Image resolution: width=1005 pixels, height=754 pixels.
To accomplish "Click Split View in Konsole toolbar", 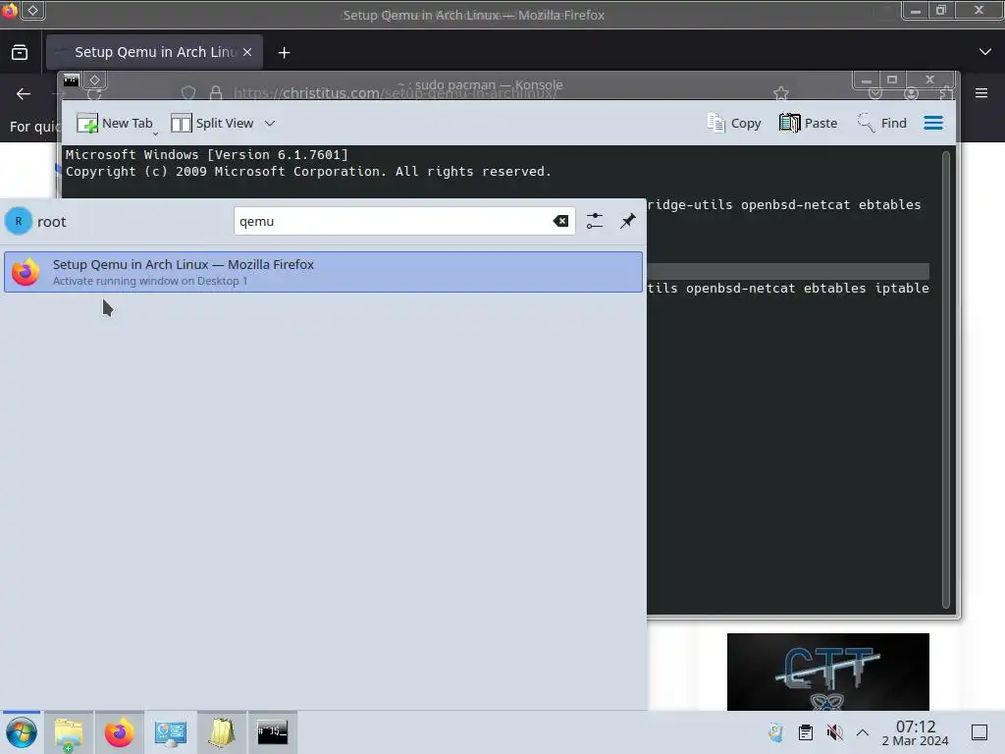I will [x=213, y=123].
